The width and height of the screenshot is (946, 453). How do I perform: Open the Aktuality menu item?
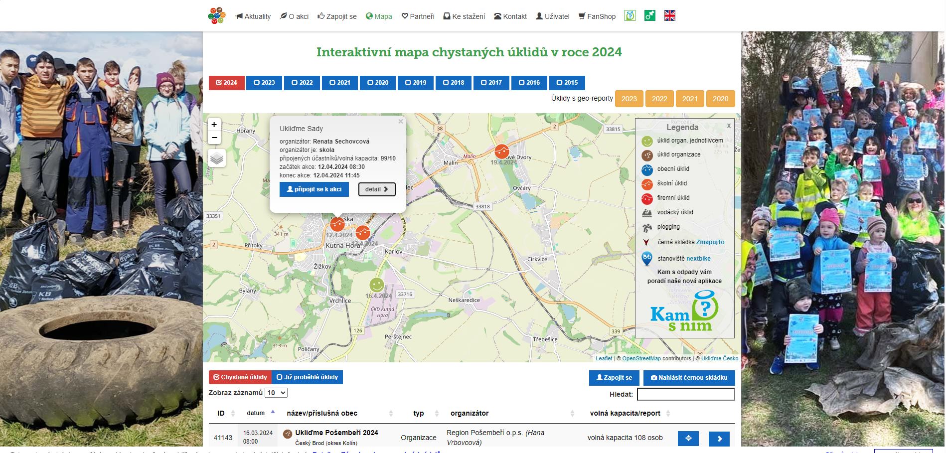tap(253, 16)
